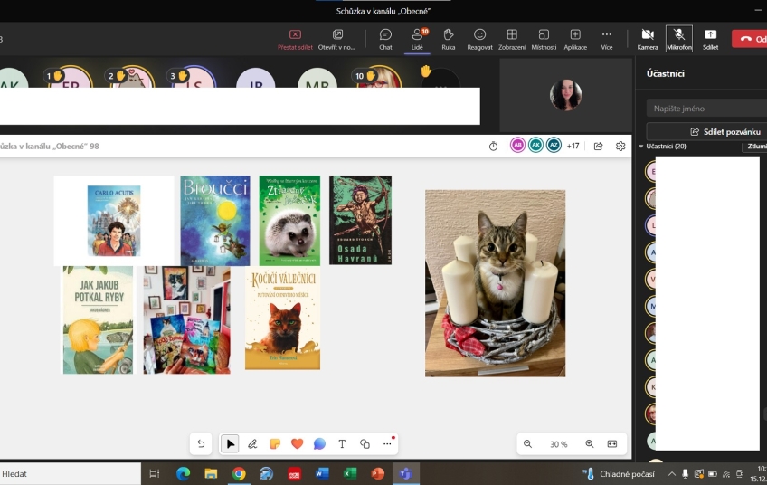Open Více more actions menu
The image size is (767, 485).
click(x=607, y=39)
